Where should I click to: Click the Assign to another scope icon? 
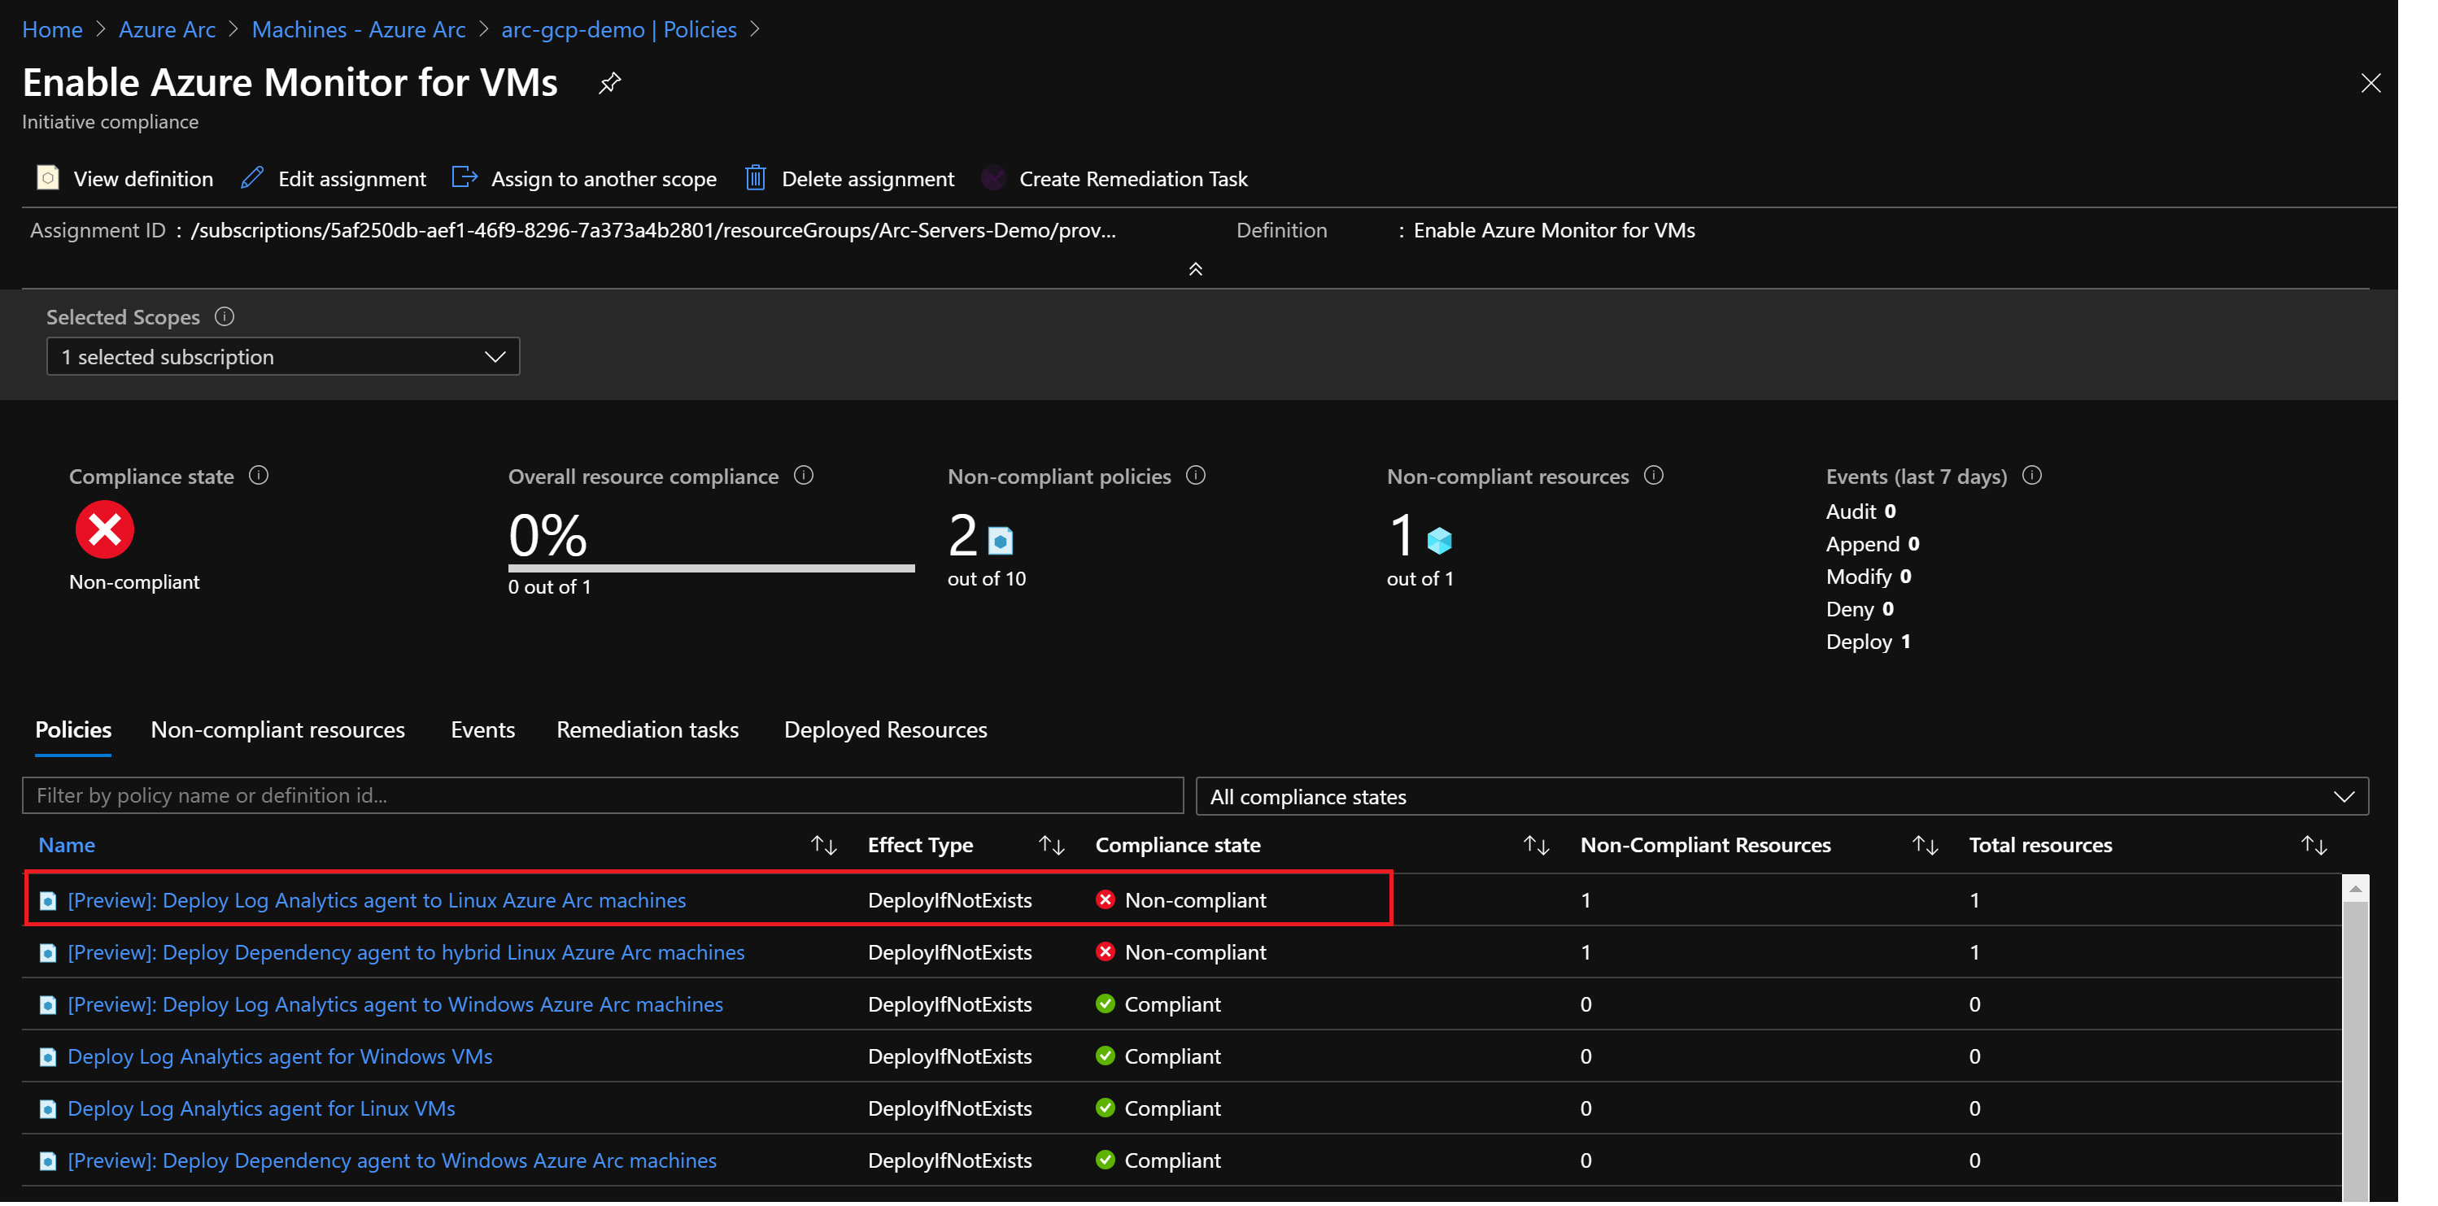point(464,178)
